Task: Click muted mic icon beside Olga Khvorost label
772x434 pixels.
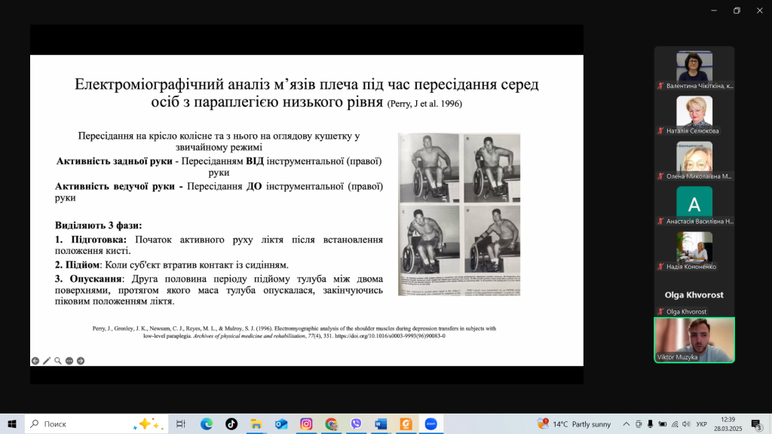Action: tap(660, 311)
